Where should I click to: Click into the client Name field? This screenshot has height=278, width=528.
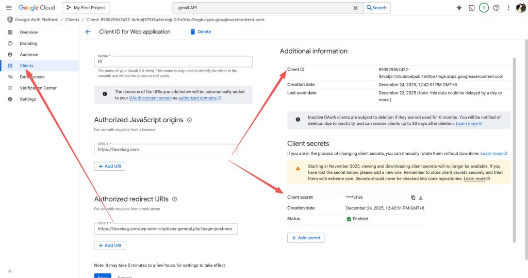pyautogui.click(x=173, y=61)
